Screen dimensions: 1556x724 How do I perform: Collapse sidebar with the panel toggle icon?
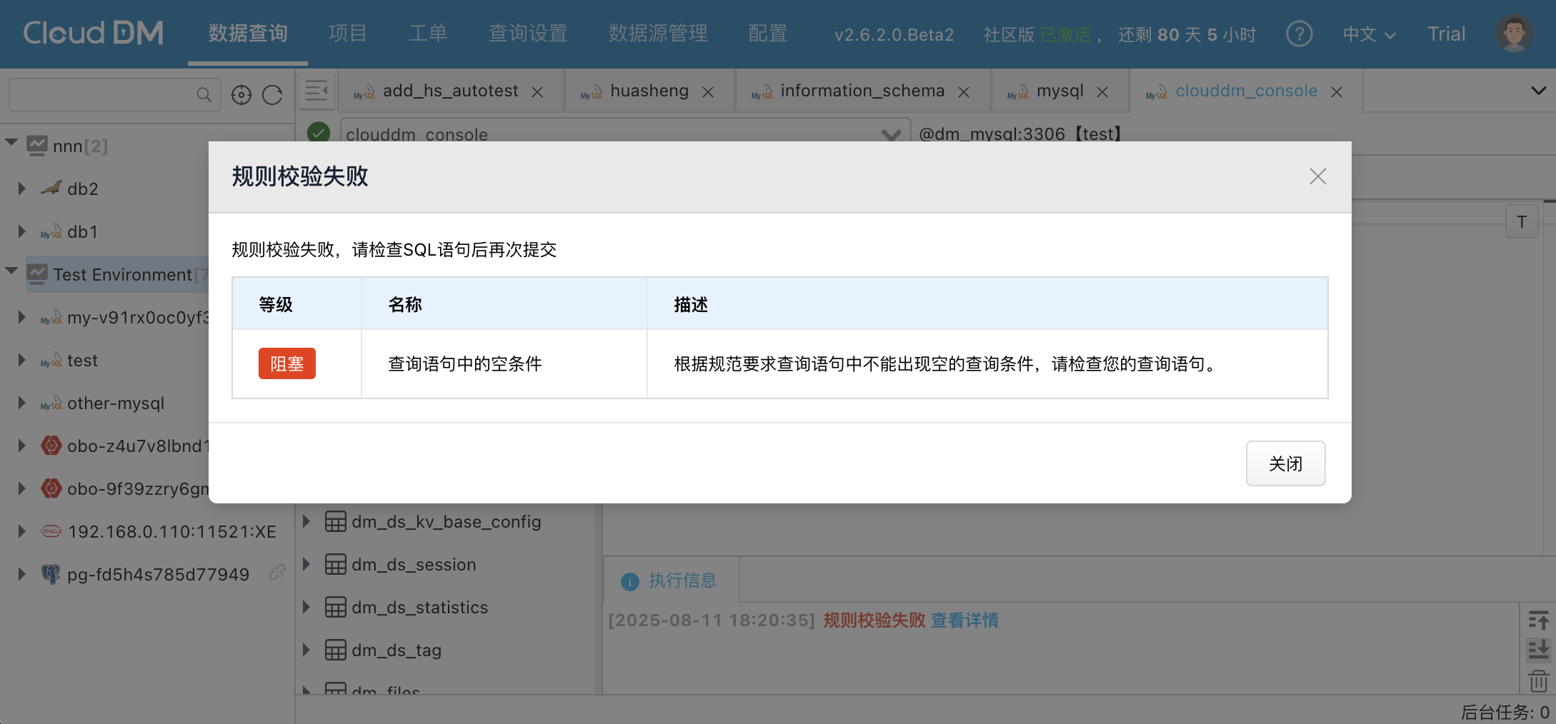[316, 91]
